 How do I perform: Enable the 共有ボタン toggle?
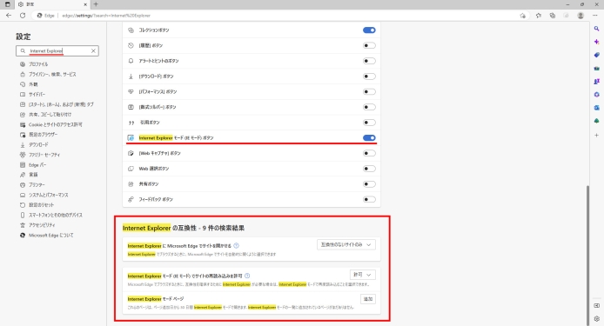pyautogui.click(x=369, y=184)
